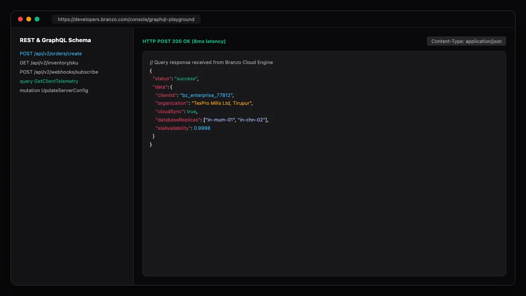Select query GetClientTelemetry

point(49,81)
